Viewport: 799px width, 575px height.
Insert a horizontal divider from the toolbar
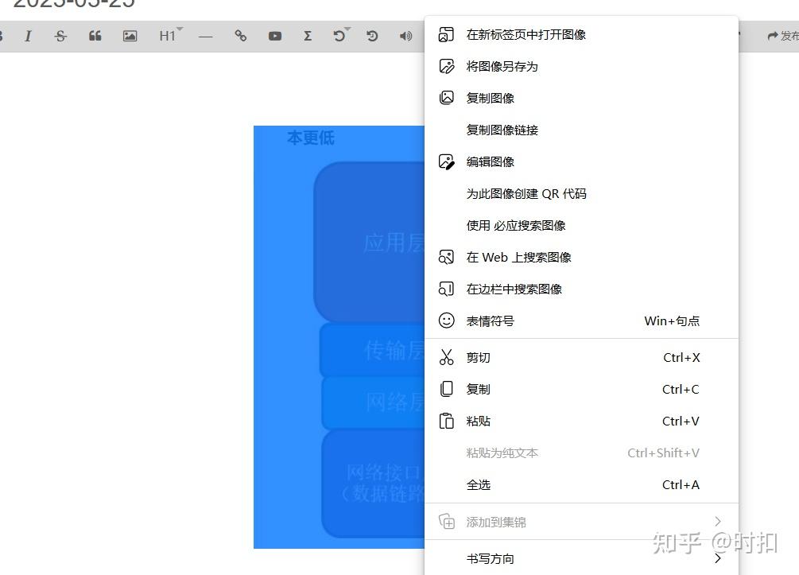[205, 36]
